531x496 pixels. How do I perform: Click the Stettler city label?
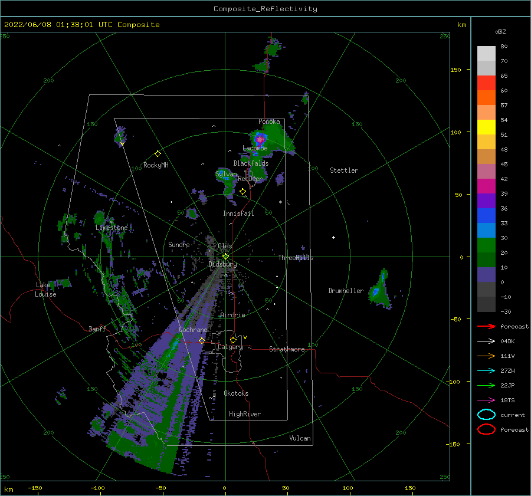[344, 170]
